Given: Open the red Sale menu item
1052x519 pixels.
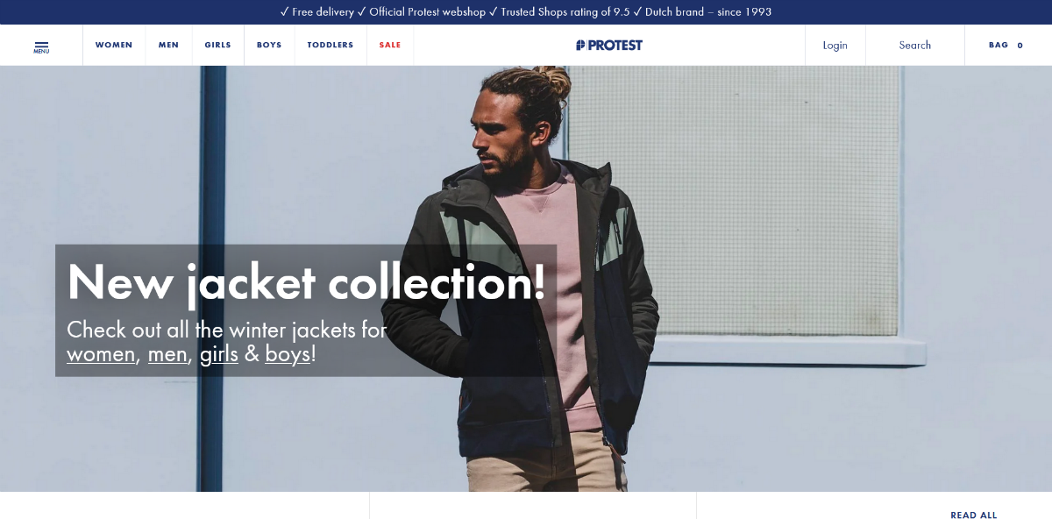Looking at the screenshot, I should pos(390,45).
